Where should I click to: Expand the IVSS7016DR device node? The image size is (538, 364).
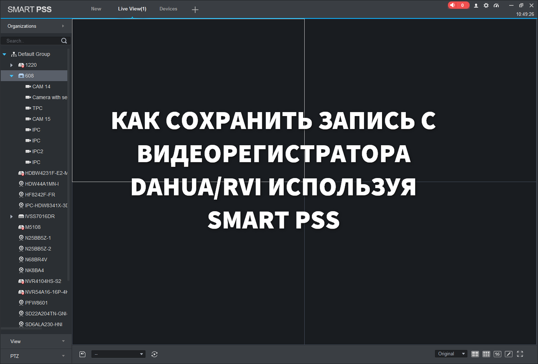click(12, 217)
